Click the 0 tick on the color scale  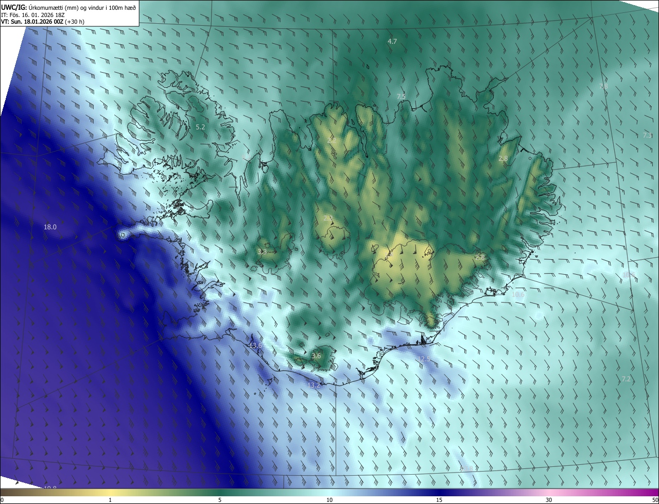tap(2, 500)
